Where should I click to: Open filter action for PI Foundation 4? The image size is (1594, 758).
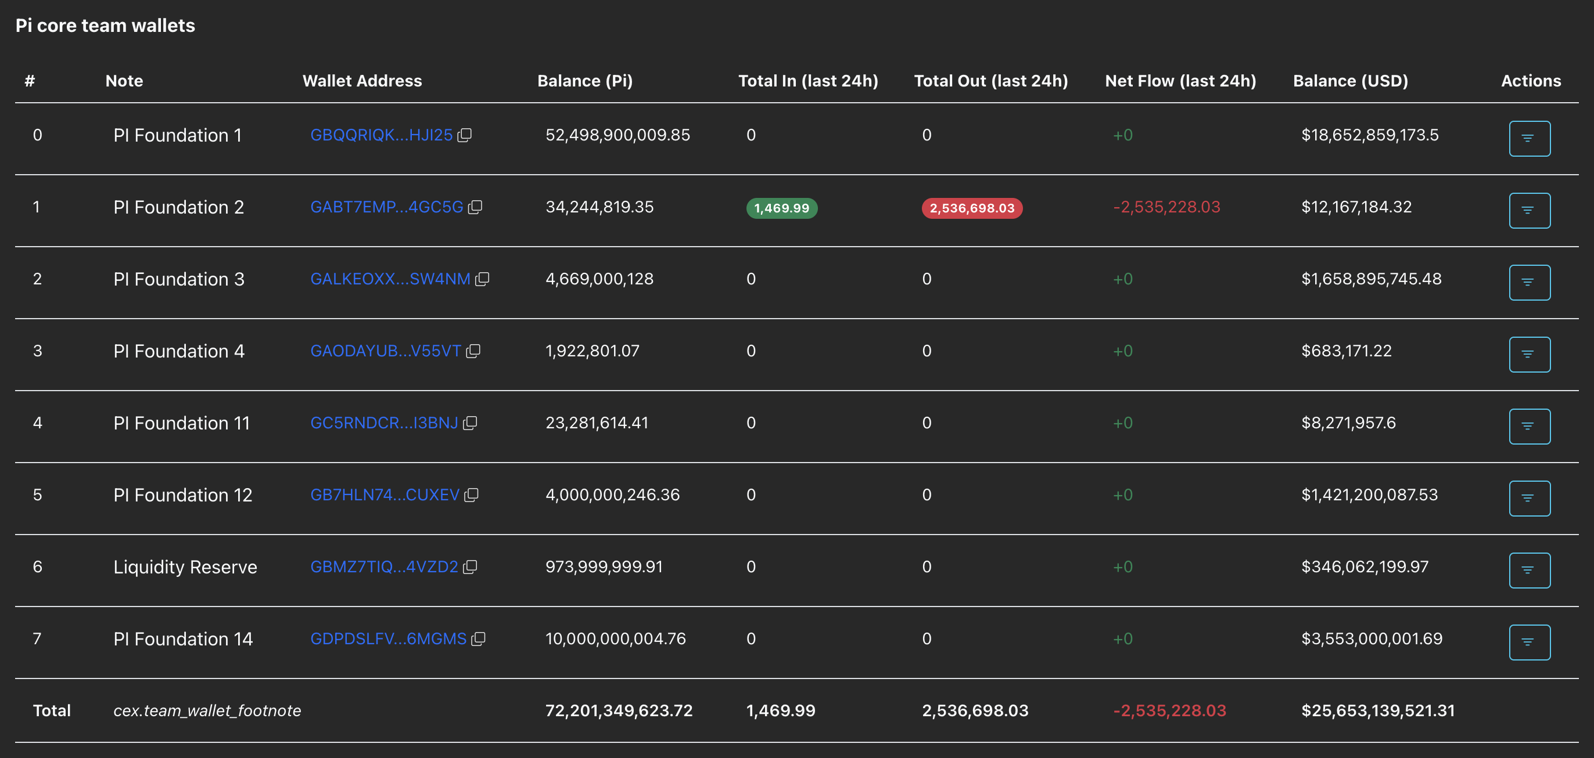1529,354
